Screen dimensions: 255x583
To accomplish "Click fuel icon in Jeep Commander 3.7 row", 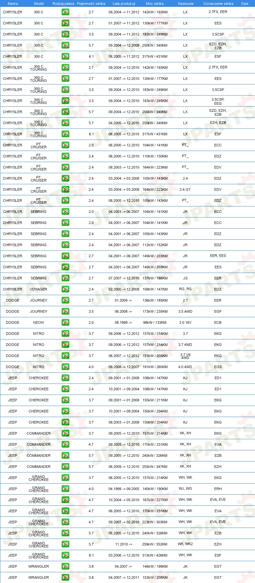I will point(65,433).
